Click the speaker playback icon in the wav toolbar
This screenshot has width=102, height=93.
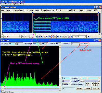point(23,37)
